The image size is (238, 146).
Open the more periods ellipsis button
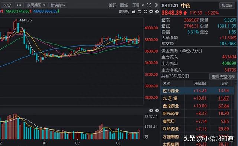click(19, 5)
